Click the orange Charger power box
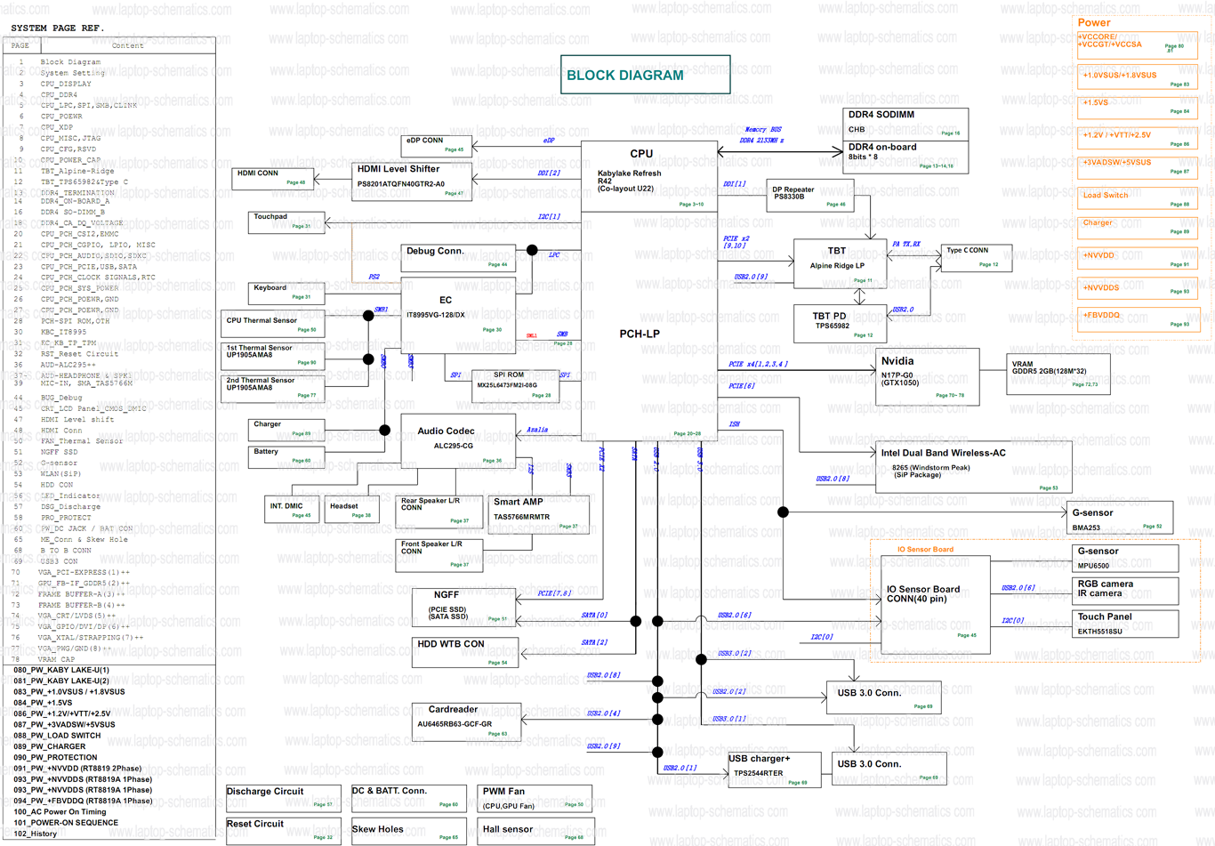Image resolution: width=1215 pixels, height=846 pixels. pyautogui.click(x=1138, y=228)
